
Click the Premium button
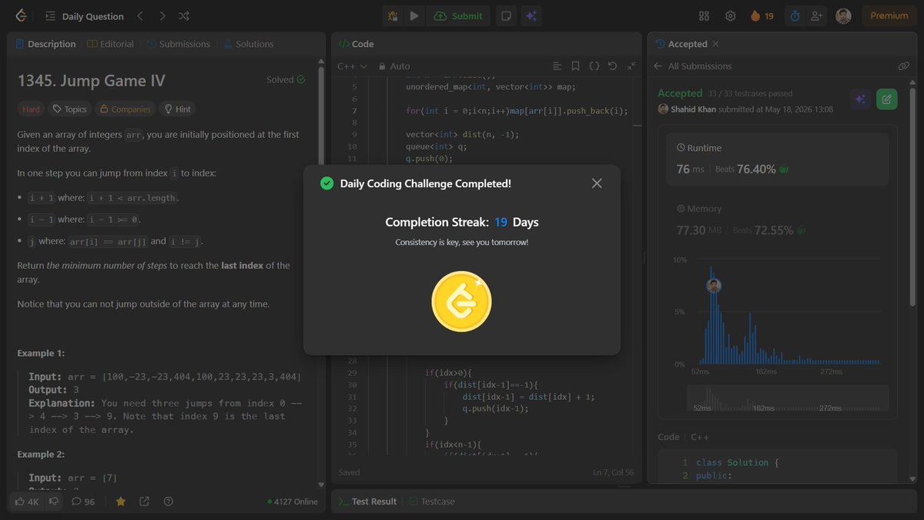coord(889,16)
